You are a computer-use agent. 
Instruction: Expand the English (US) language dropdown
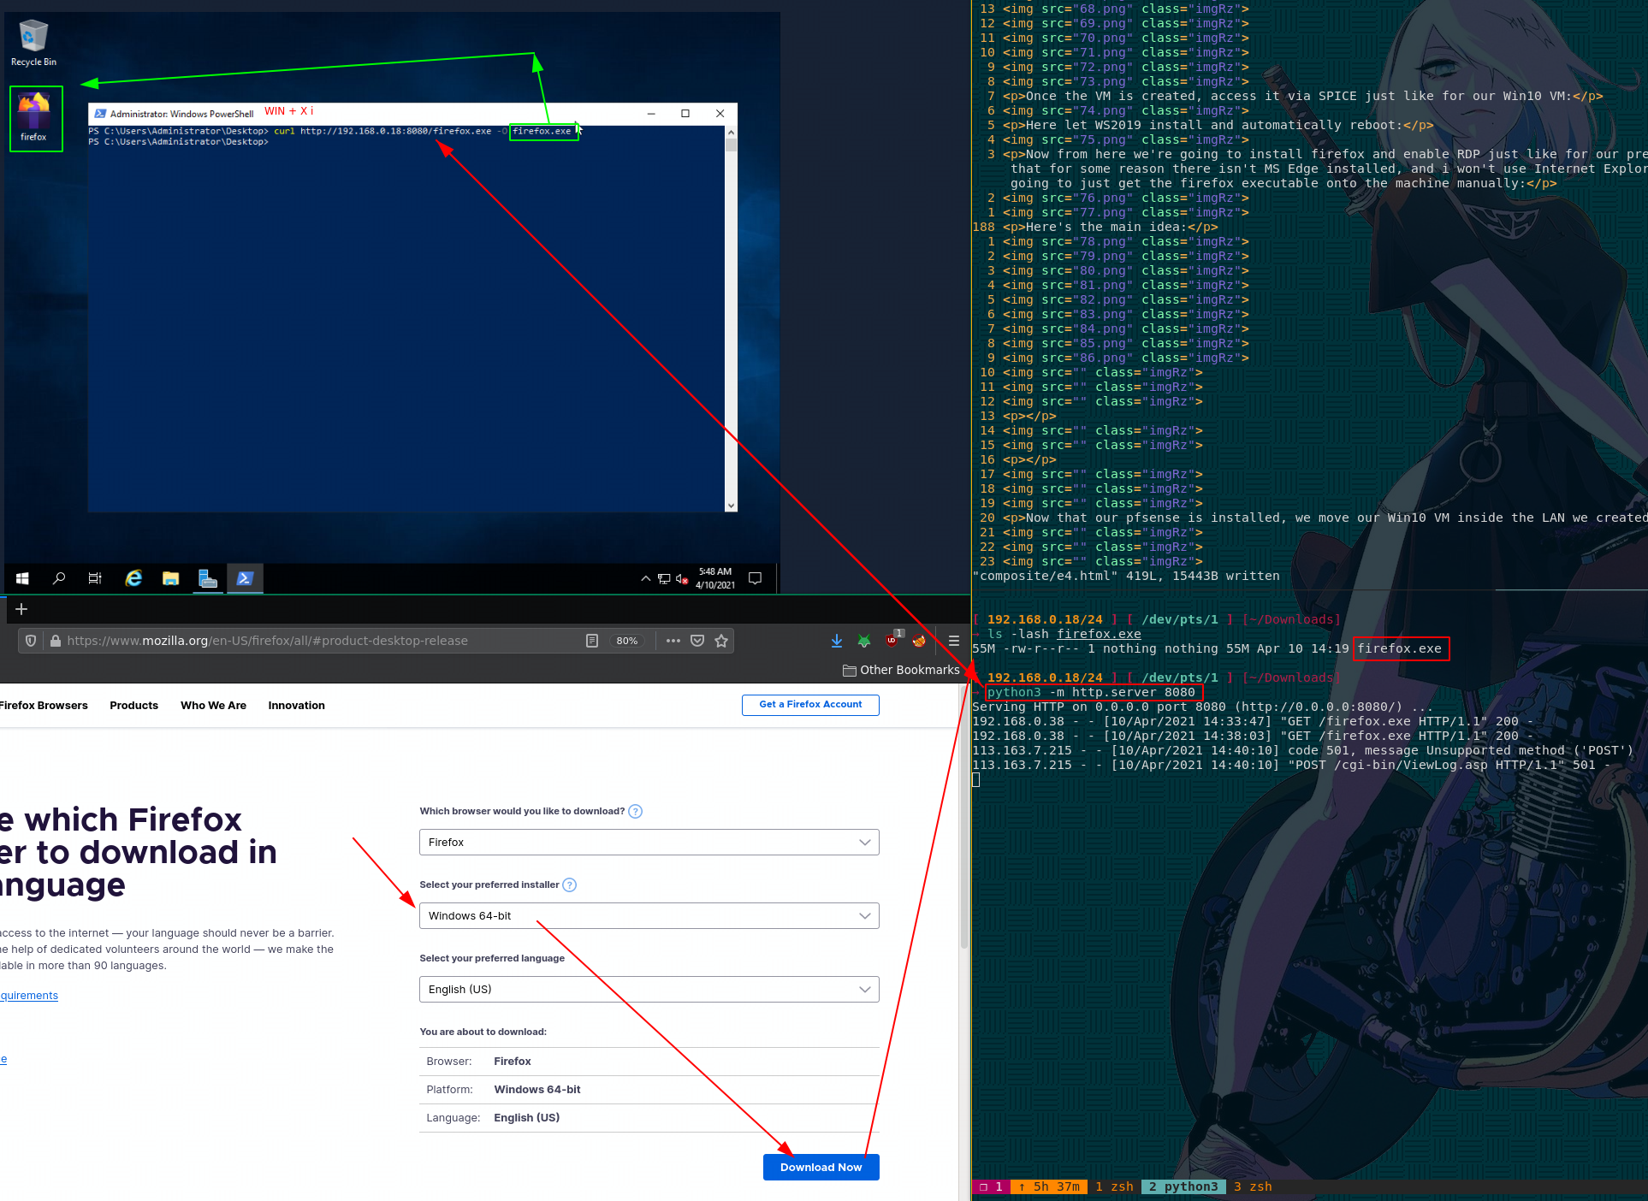pyautogui.click(x=649, y=990)
